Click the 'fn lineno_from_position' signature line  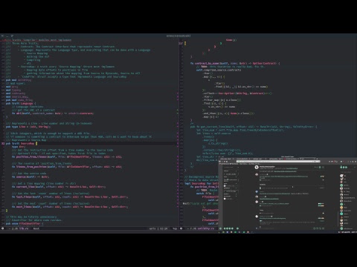67,167
